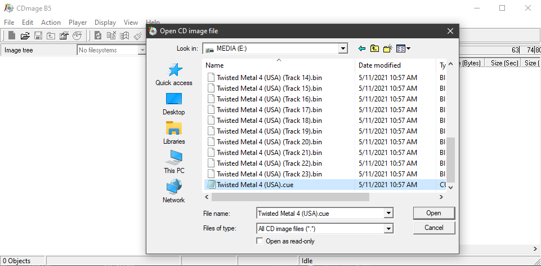This screenshot has width=541, height=266.
Task: Open the View Menu dropdown arrow
Action: [408, 49]
